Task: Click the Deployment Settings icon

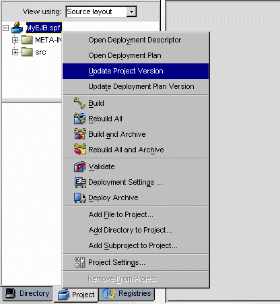Action: pyautogui.click(x=80, y=182)
